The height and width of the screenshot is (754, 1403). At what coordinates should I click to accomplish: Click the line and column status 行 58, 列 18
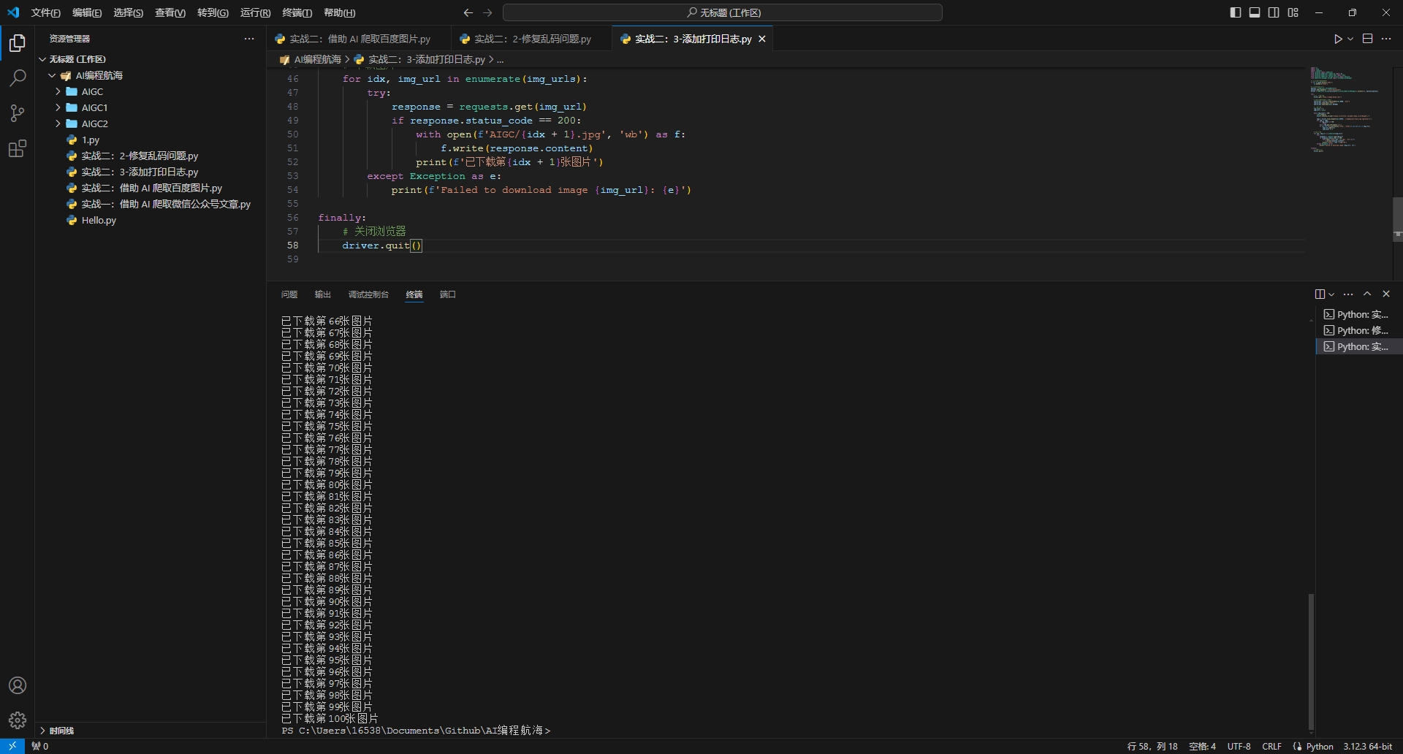click(x=1152, y=746)
